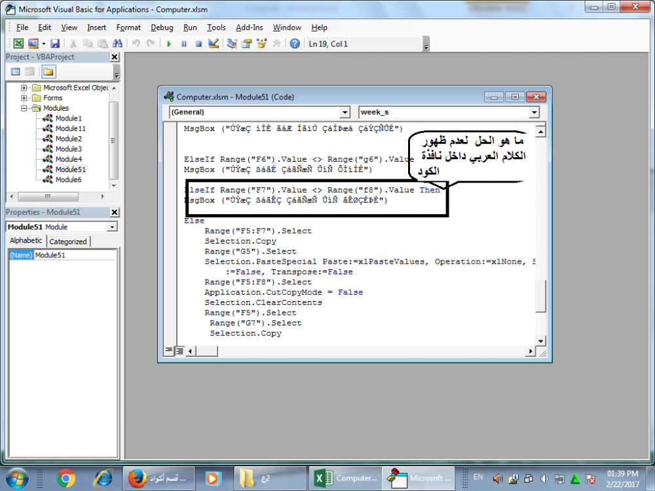The width and height of the screenshot is (655, 491).
Task: Click Procedure View button in code window
Action: pyautogui.click(x=169, y=350)
